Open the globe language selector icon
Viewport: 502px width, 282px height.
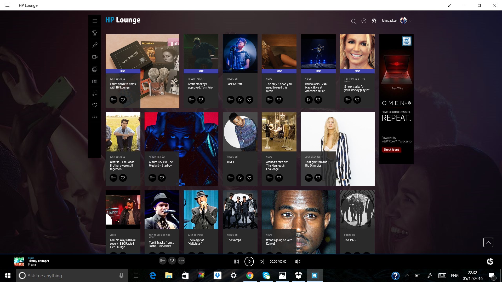tap(374, 21)
